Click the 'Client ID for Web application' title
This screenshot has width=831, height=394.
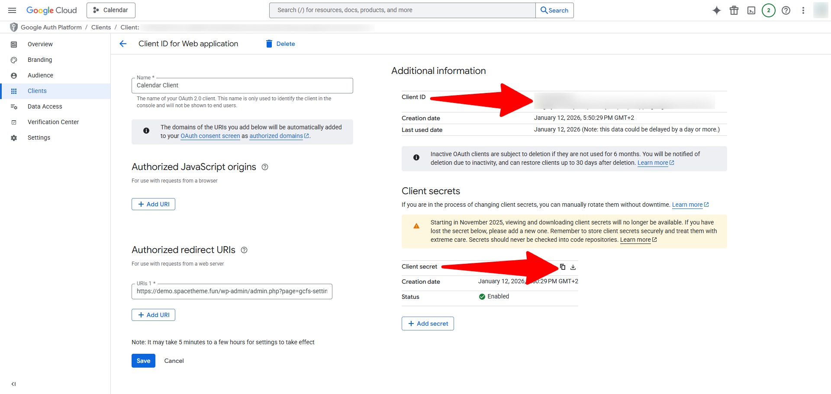coord(188,44)
